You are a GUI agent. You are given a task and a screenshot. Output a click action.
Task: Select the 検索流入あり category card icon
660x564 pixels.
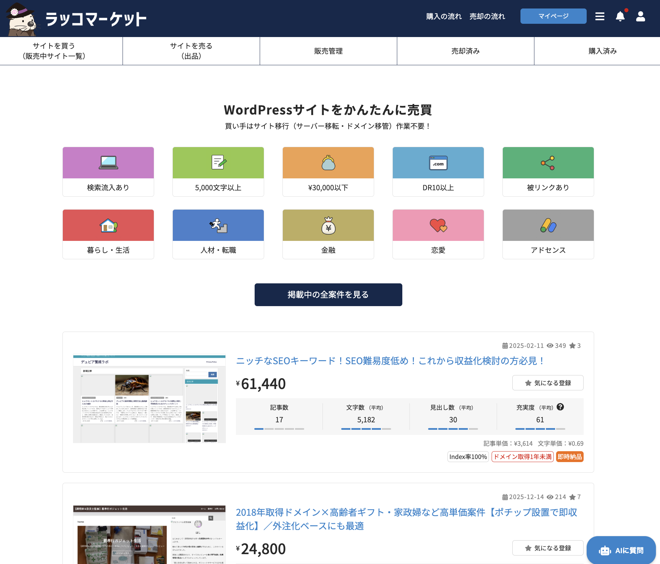[108, 162]
